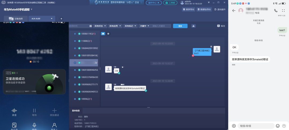
Task: Click the phone call icon in messaging app
Action: pos(276,11)
